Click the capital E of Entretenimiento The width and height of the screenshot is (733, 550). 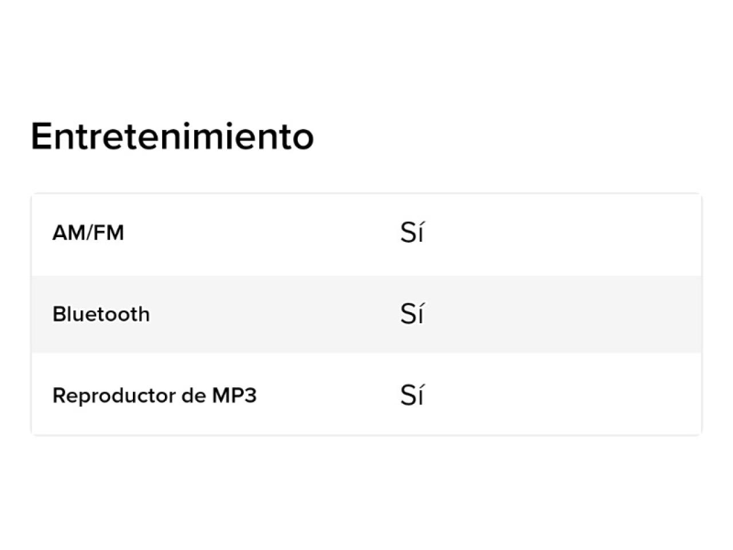42,136
